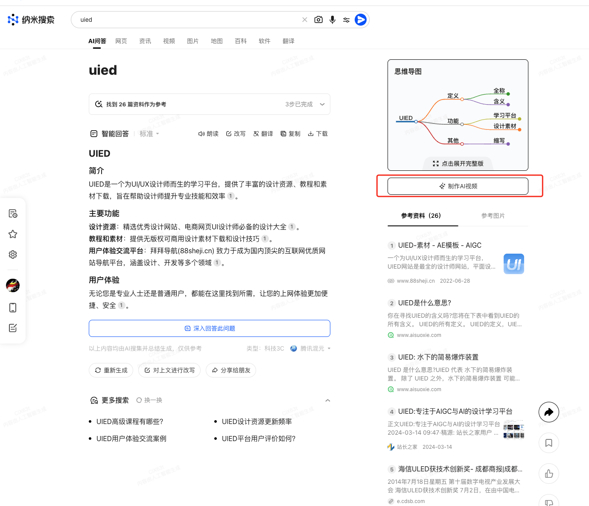The image size is (589, 506).
Task: Click the floating thumbs-down button
Action: [549, 501]
